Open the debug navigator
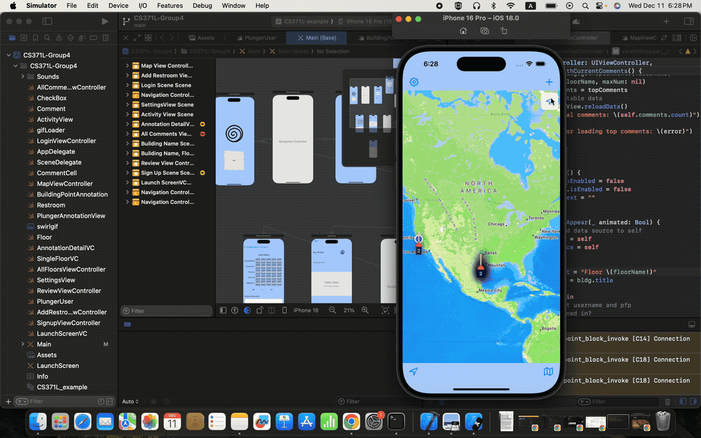Screen dimensions: 701x438 click(x=82, y=38)
